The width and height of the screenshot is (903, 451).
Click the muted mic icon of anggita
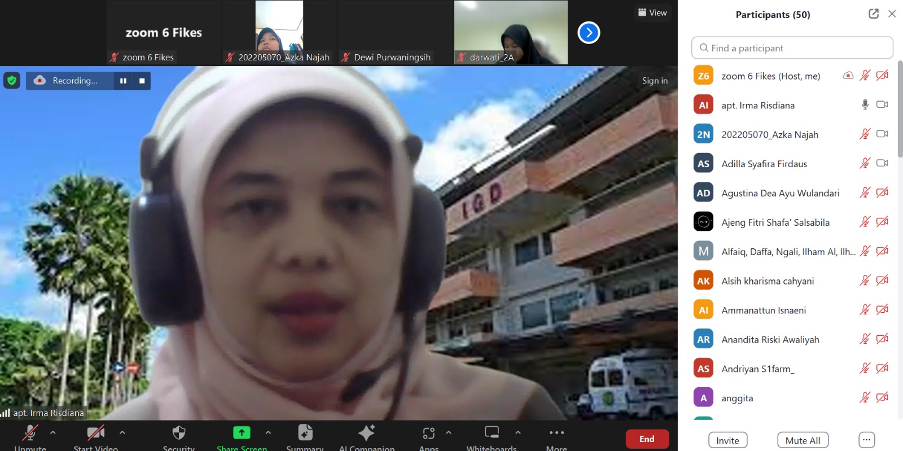pyautogui.click(x=865, y=397)
